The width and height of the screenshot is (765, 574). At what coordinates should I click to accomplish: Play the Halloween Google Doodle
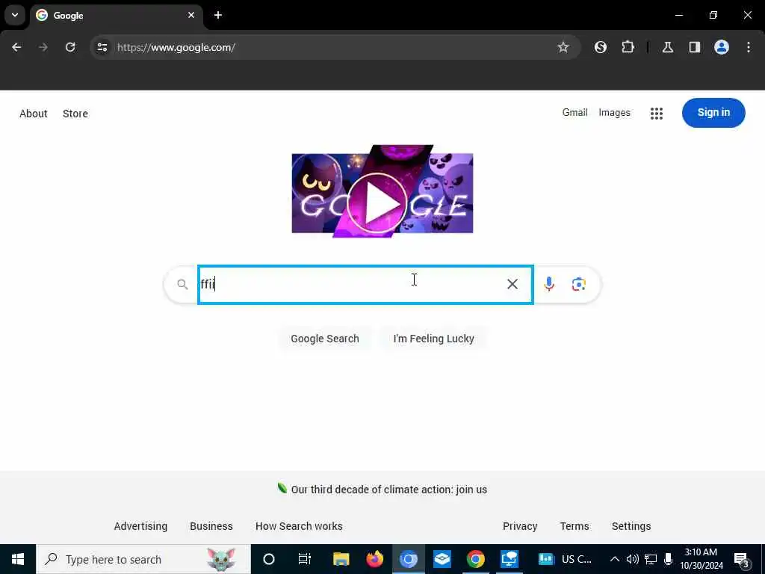tap(377, 203)
